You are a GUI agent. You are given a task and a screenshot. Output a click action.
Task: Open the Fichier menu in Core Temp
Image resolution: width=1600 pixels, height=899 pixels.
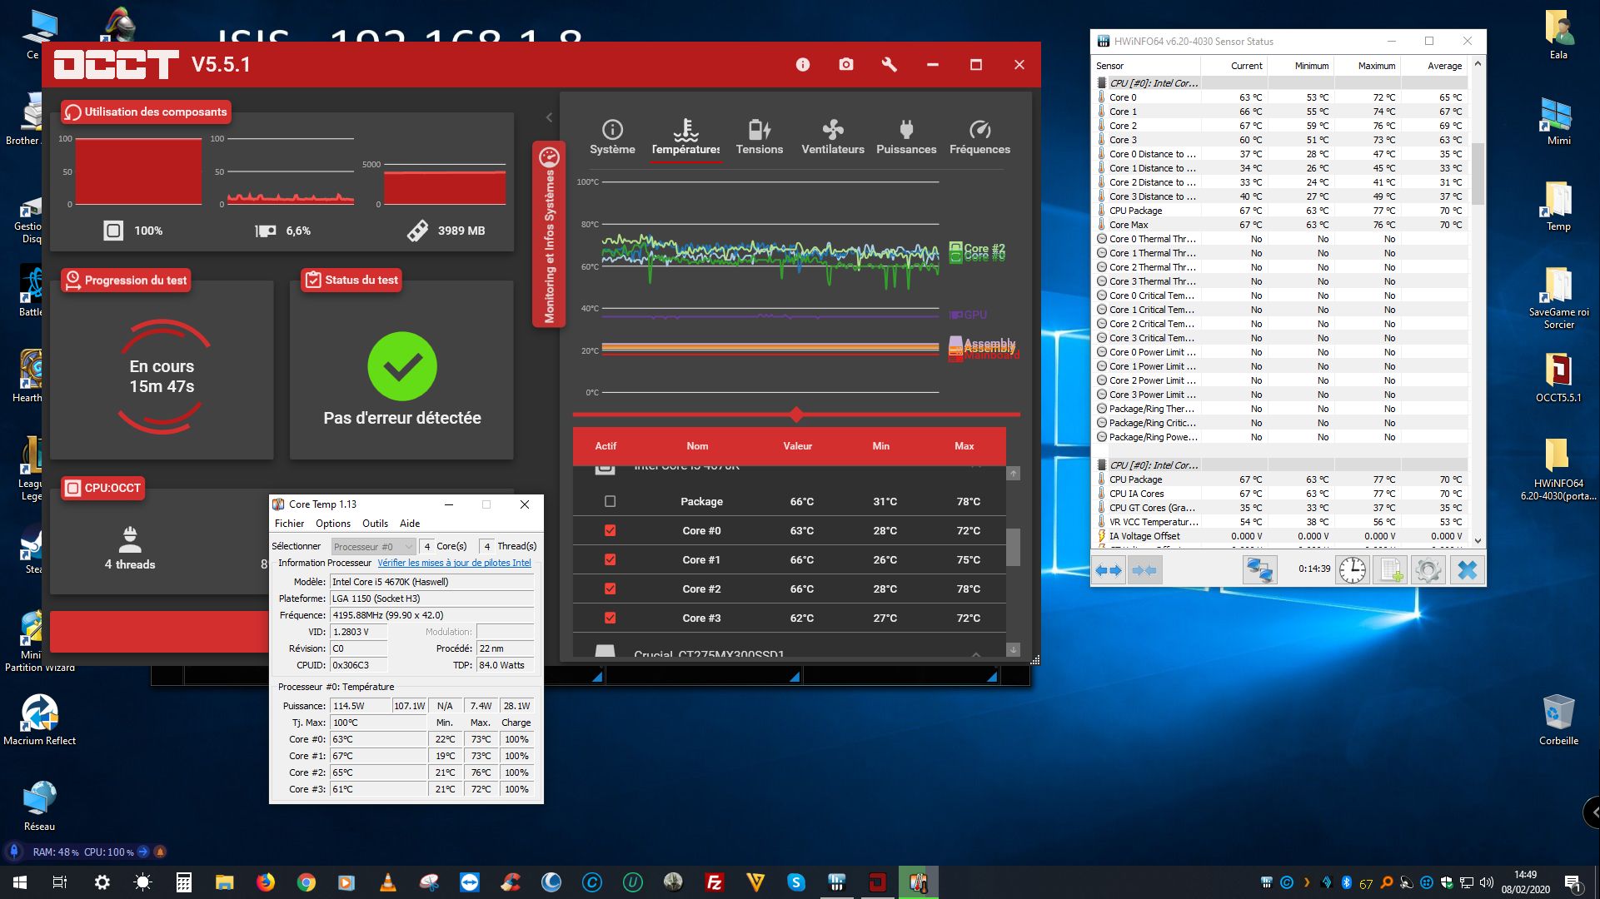pyautogui.click(x=289, y=524)
